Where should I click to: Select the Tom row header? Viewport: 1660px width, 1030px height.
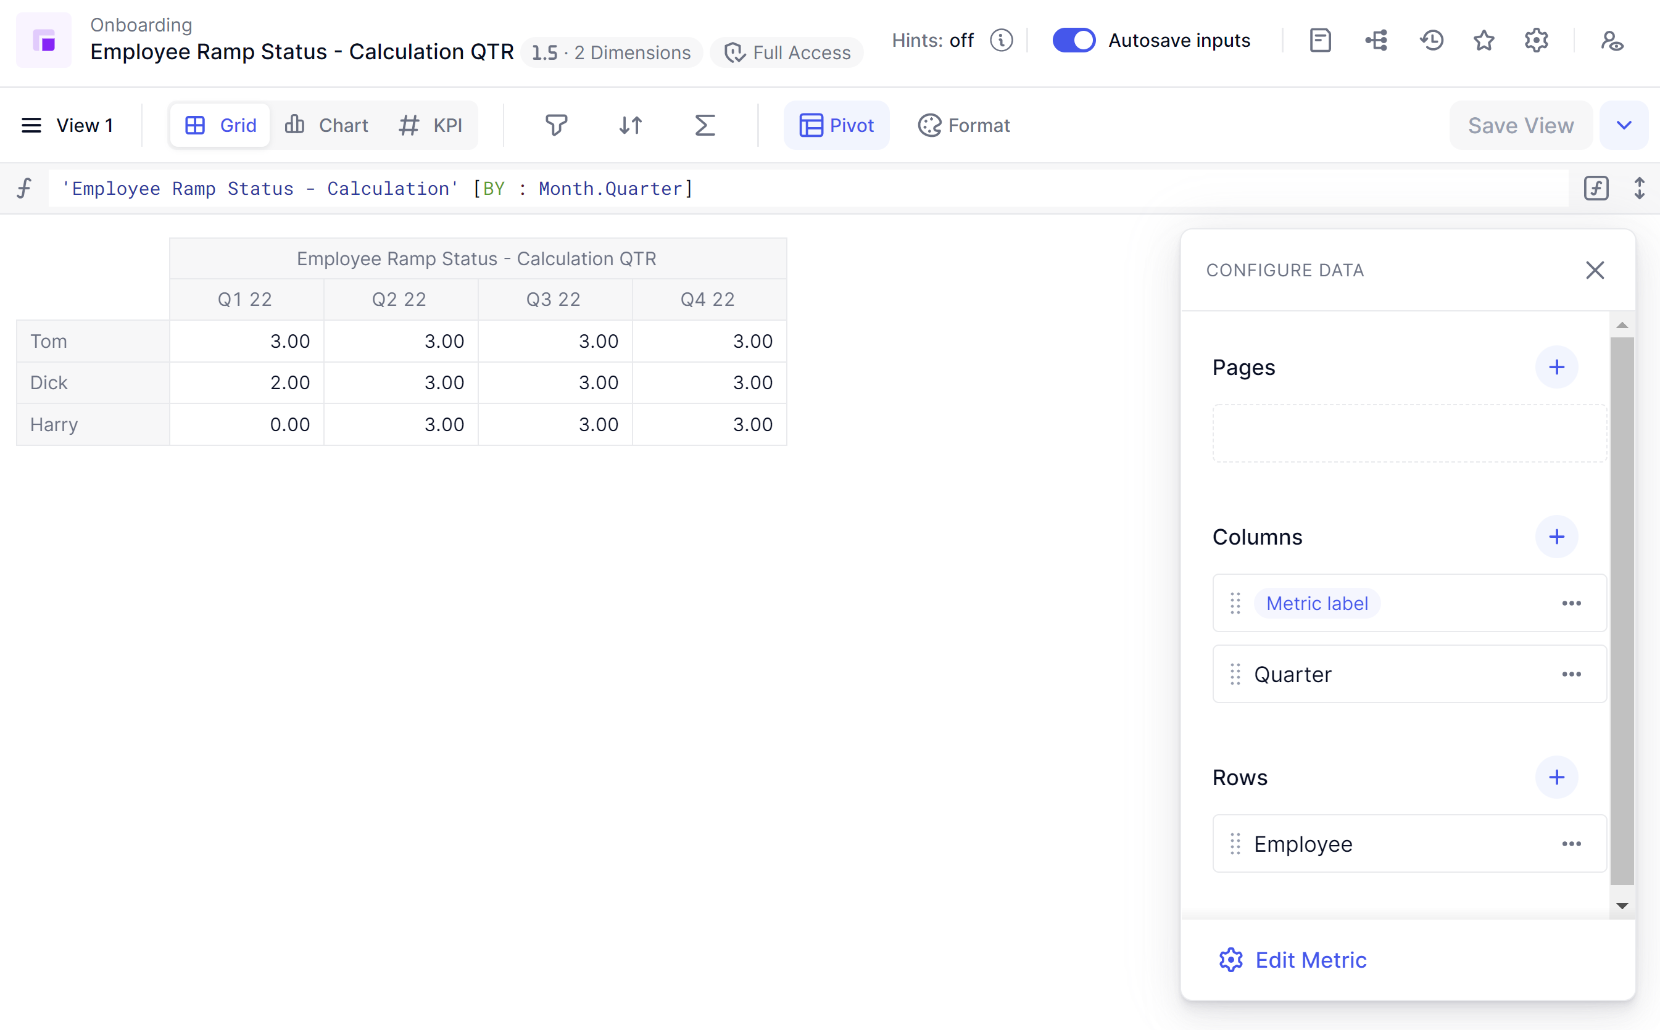coord(93,341)
